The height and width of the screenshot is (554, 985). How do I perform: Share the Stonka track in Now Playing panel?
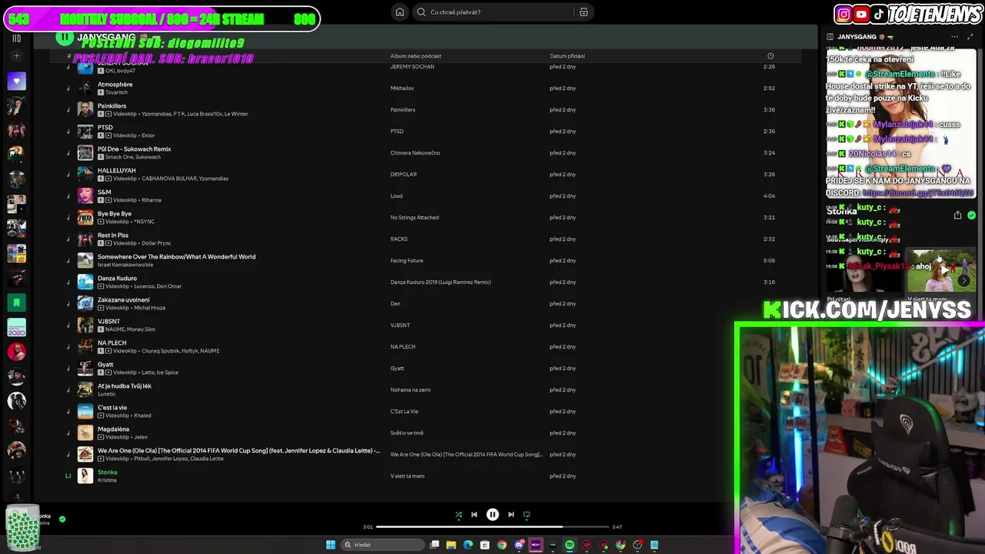tap(957, 215)
